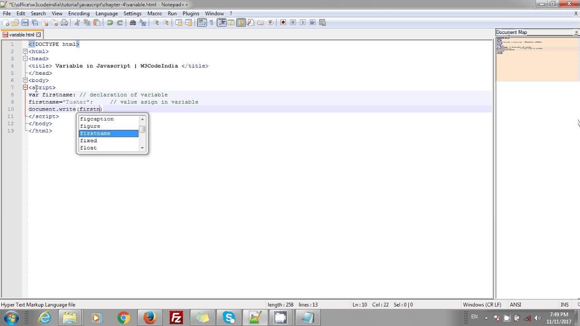Create a new file with the New icon
580x326 pixels.
point(6,22)
